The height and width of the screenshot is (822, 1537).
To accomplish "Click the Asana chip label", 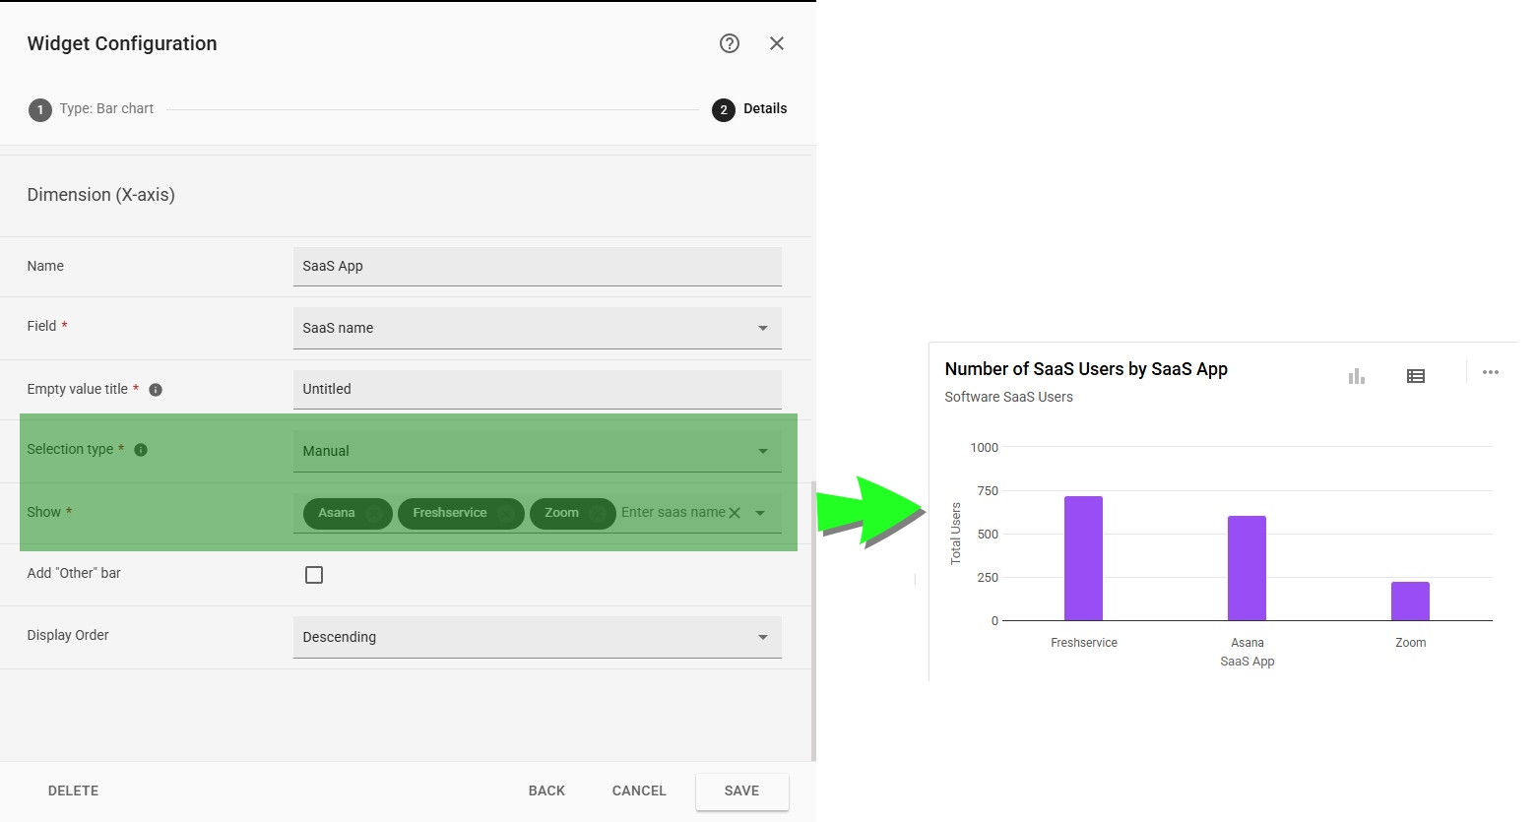I will click(x=336, y=513).
